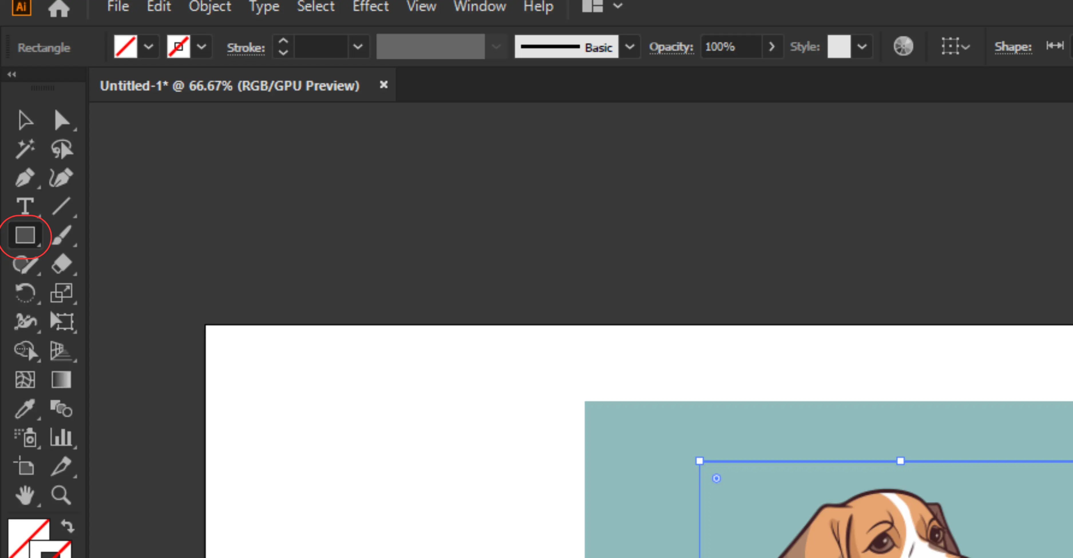Click the Home icon
1073x558 pixels.
(x=59, y=8)
